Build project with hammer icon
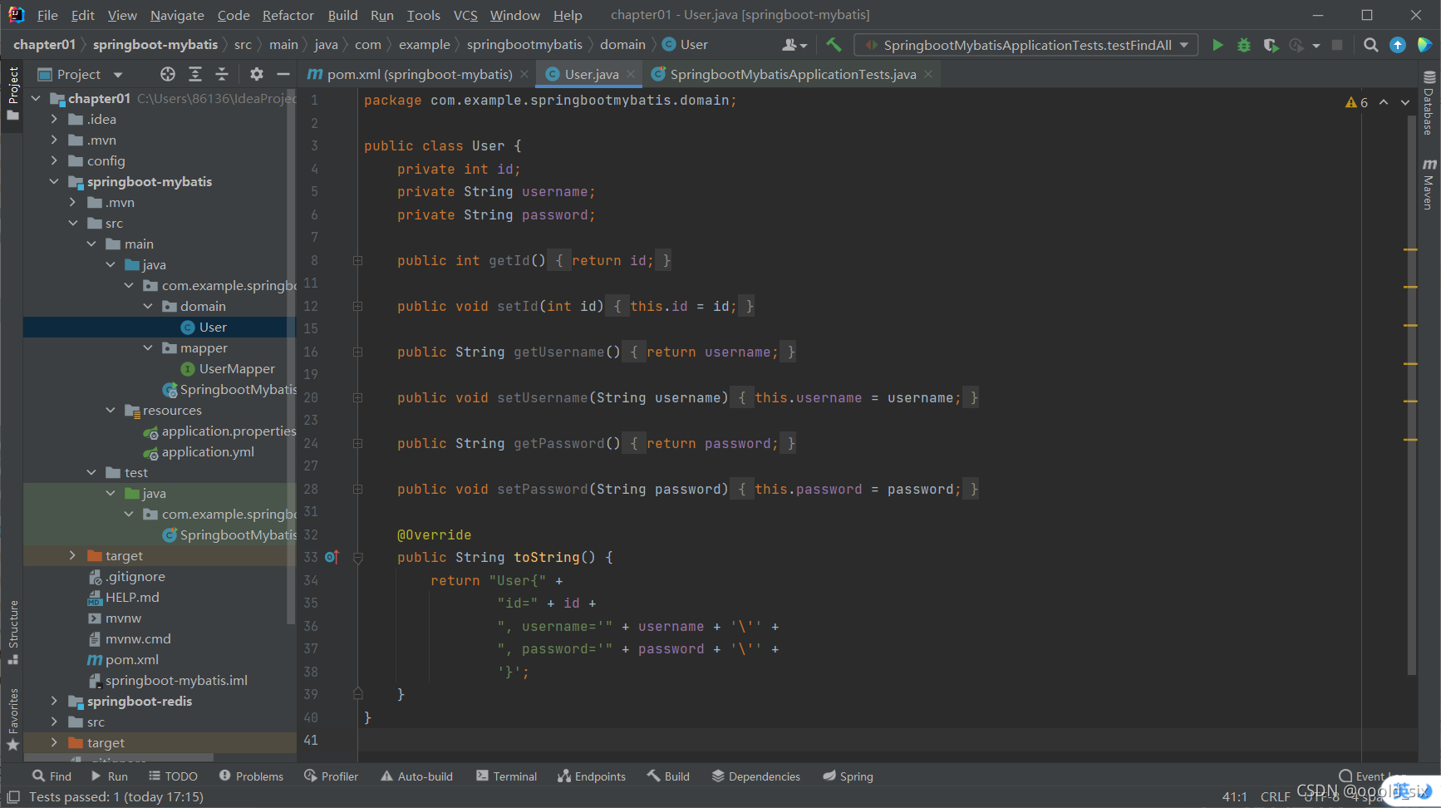Viewport: 1441px width, 808px height. pyautogui.click(x=834, y=45)
